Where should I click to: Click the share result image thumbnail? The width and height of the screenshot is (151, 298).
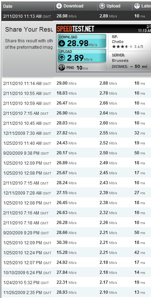tap(103, 48)
